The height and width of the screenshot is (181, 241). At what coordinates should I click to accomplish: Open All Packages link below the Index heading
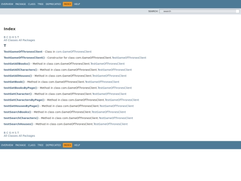[x=27, y=40]
